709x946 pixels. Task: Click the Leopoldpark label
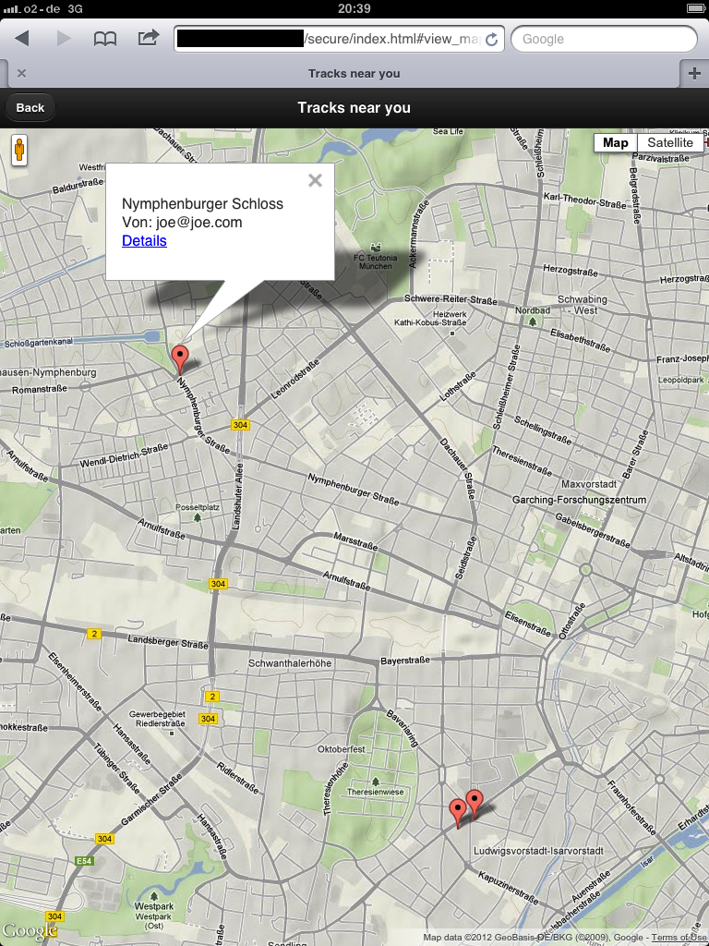(x=680, y=380)
